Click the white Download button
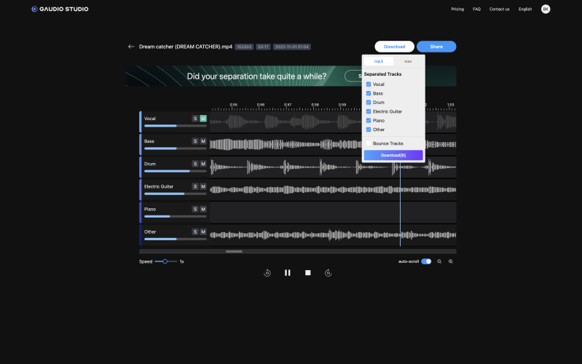Screen dimensions: 582x364 (x=394, y=47)
